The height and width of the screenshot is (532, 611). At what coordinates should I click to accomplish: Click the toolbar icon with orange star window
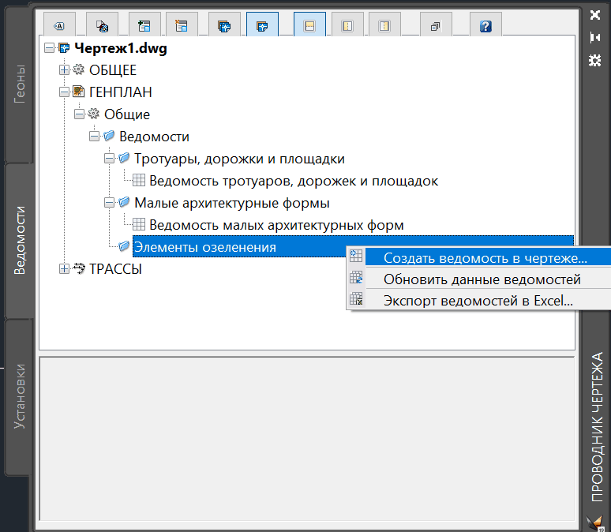[182, 26]
